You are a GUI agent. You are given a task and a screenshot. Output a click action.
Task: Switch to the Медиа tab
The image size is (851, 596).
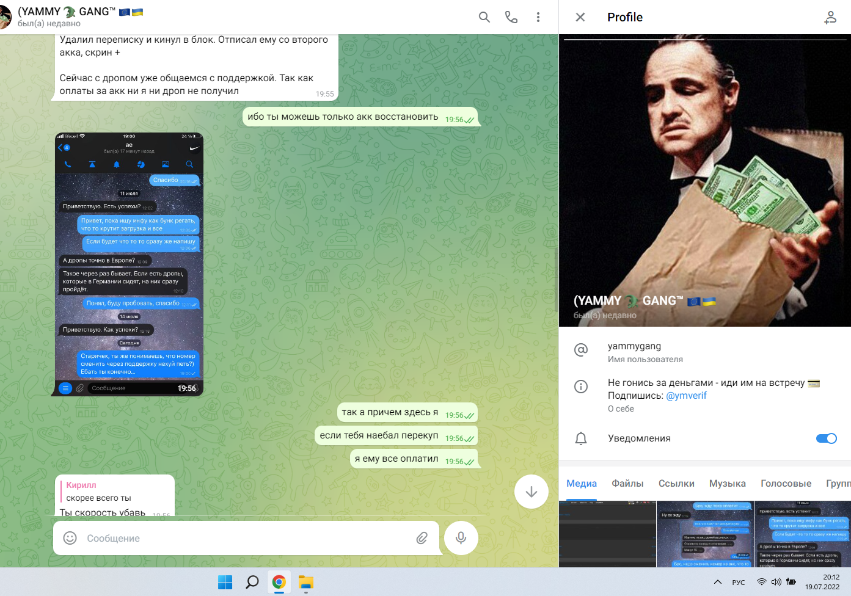(x=582, y=484)
